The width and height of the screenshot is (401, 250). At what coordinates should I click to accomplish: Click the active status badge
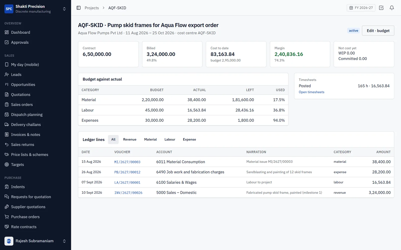(353, 30)
